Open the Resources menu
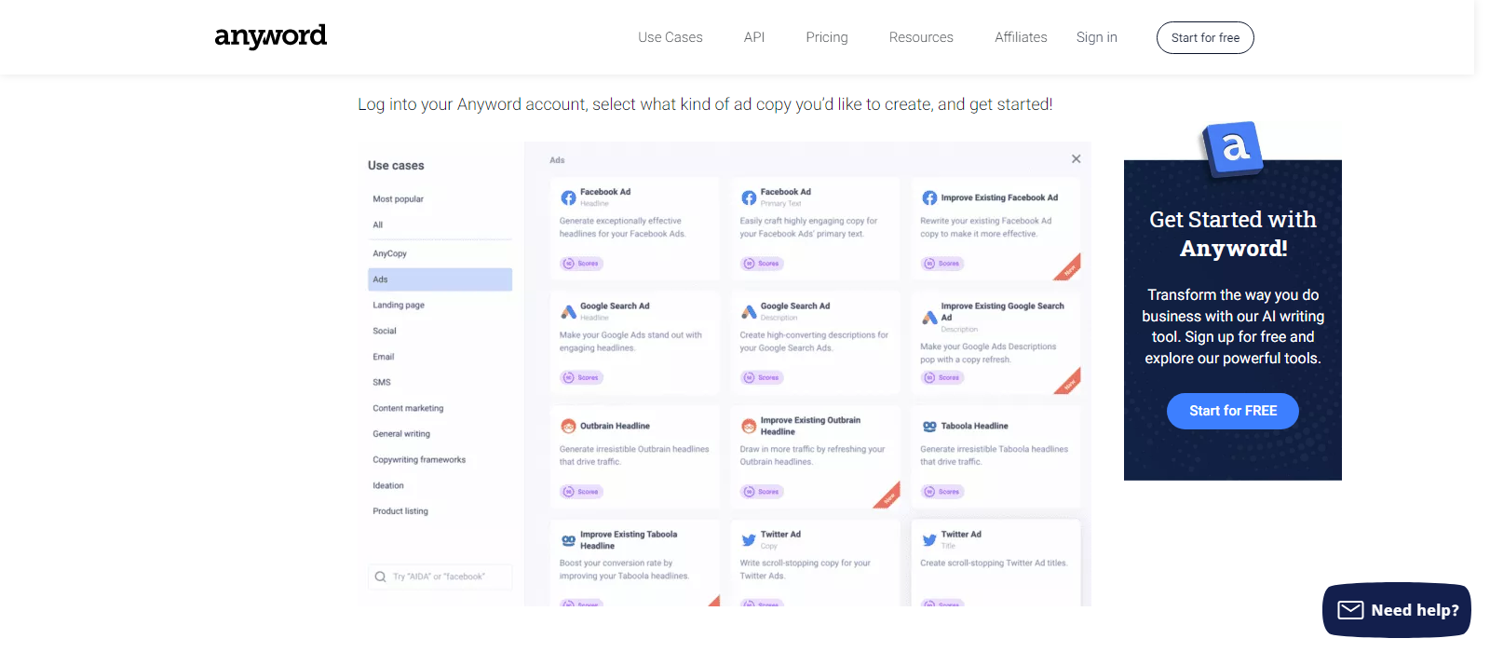This screenshot has height=652, width=1490. click(921, 37)
